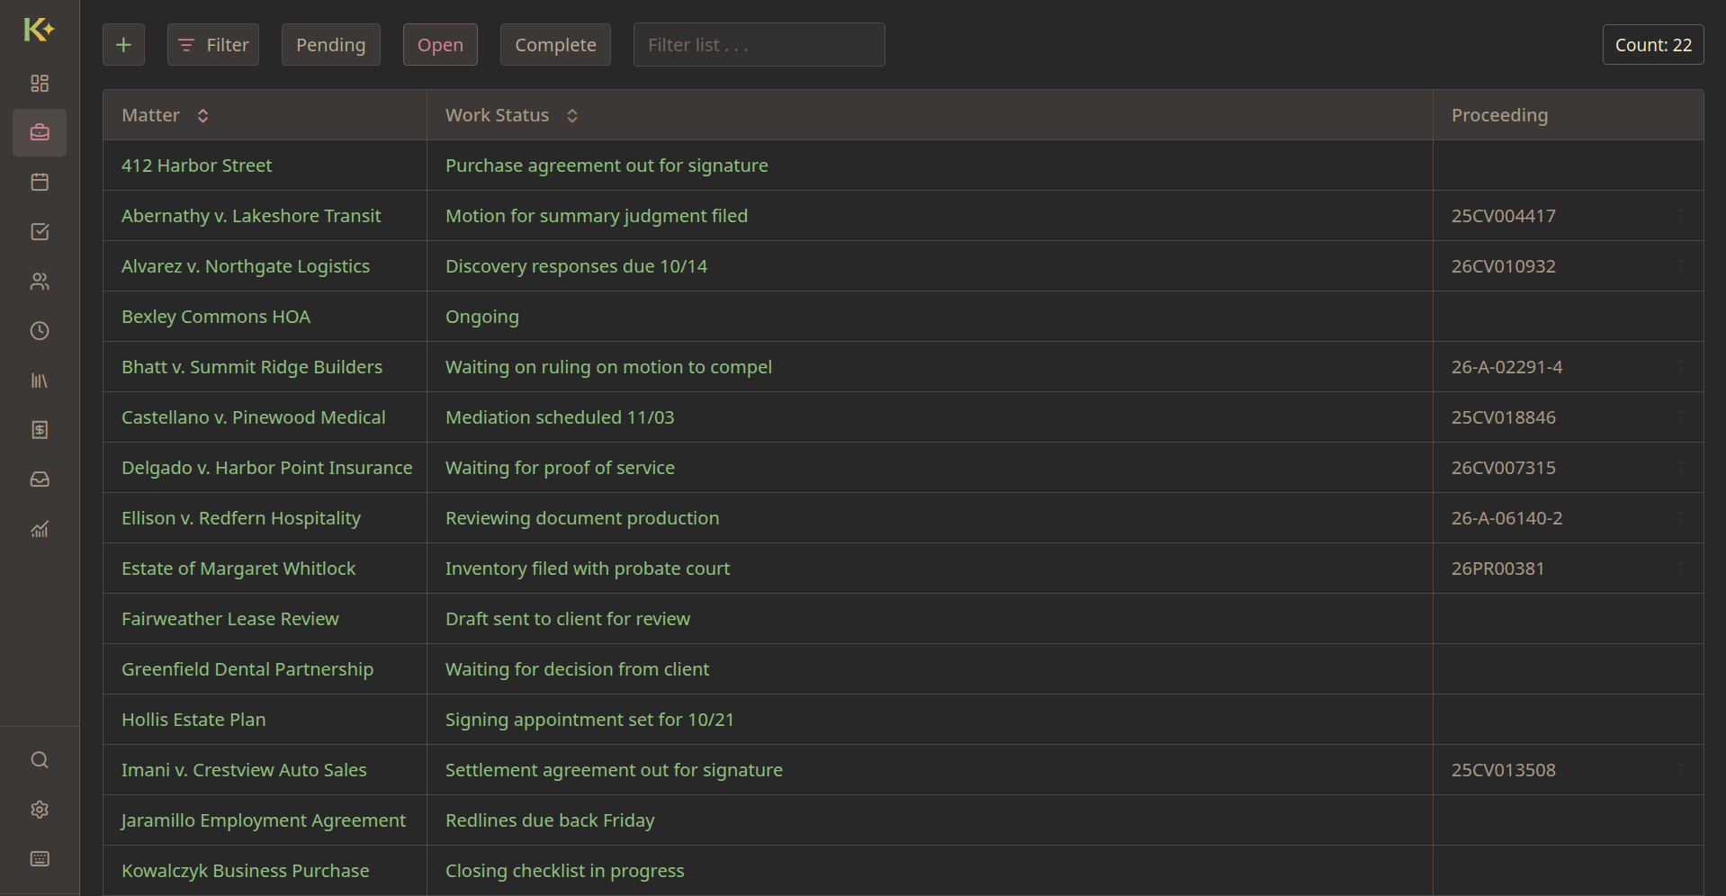Click the search magnifier icon in sidebar

[x=40, y=760]
